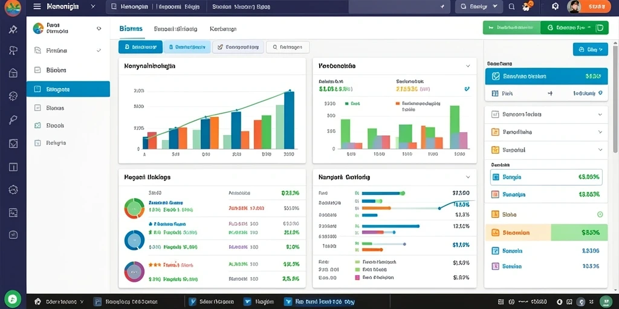The width and height of the screenshot is (619, 309).
Task: Click the wrench icon in the left rail
Action: [x=13, y=120]
